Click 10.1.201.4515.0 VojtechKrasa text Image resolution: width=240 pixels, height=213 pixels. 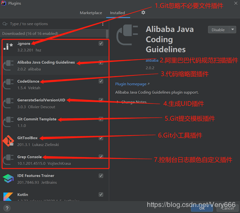pyautogui.click(x=44, y=164)
